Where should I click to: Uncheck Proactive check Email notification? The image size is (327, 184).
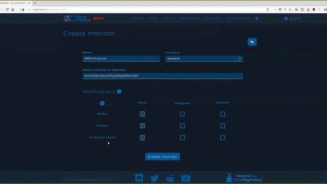[143, 137]
